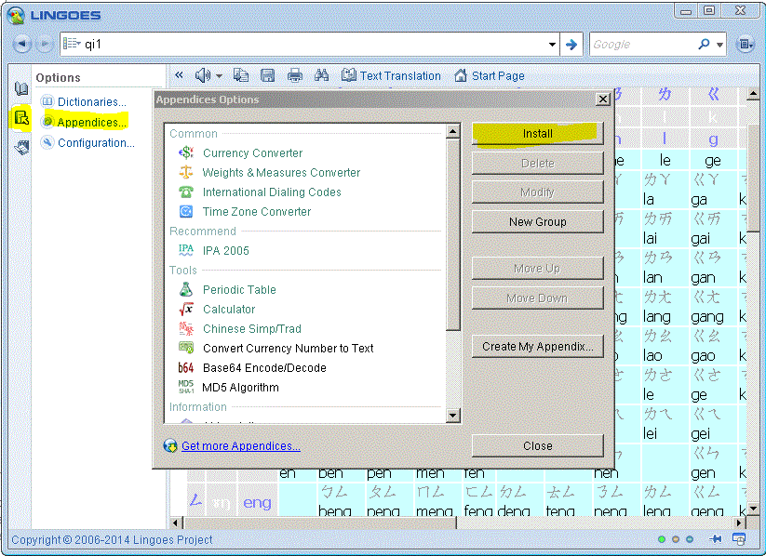The image size is (766, 556).
Task: Click the New Group button
Action: (537, 221)
